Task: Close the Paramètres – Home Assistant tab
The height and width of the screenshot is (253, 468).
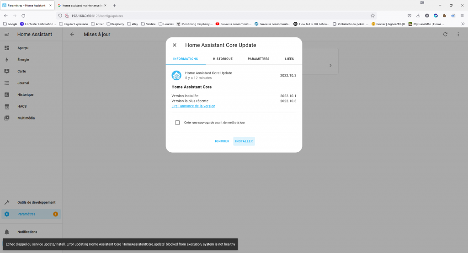Action: coord(50,5)
